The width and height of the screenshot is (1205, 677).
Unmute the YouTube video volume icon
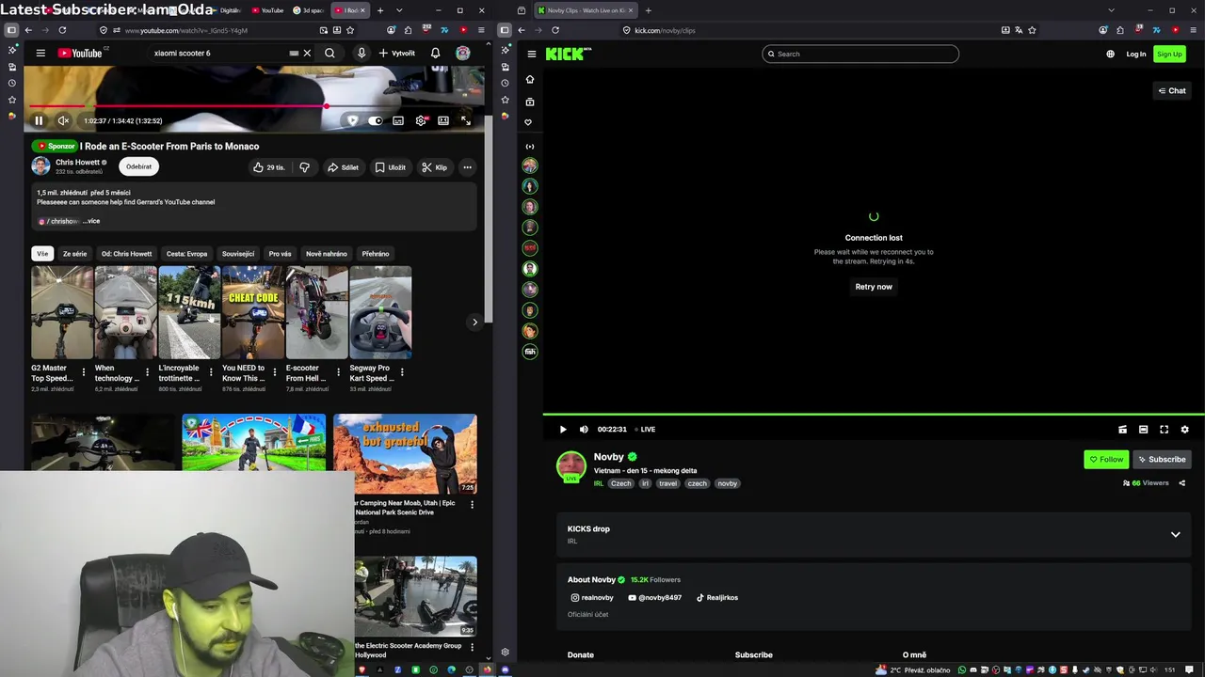point(63,120)
